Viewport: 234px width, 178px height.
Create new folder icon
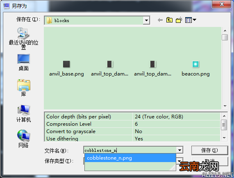179,20
